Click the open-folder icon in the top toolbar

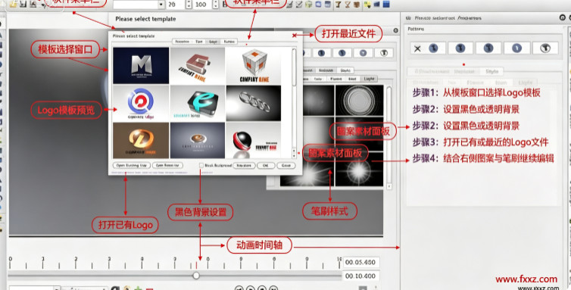[x=14, y=4]
